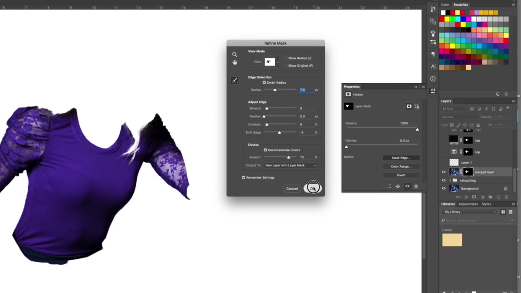Open the Info panel icon
This screenshot has width=521, height=293.
(x=433, y=79)
